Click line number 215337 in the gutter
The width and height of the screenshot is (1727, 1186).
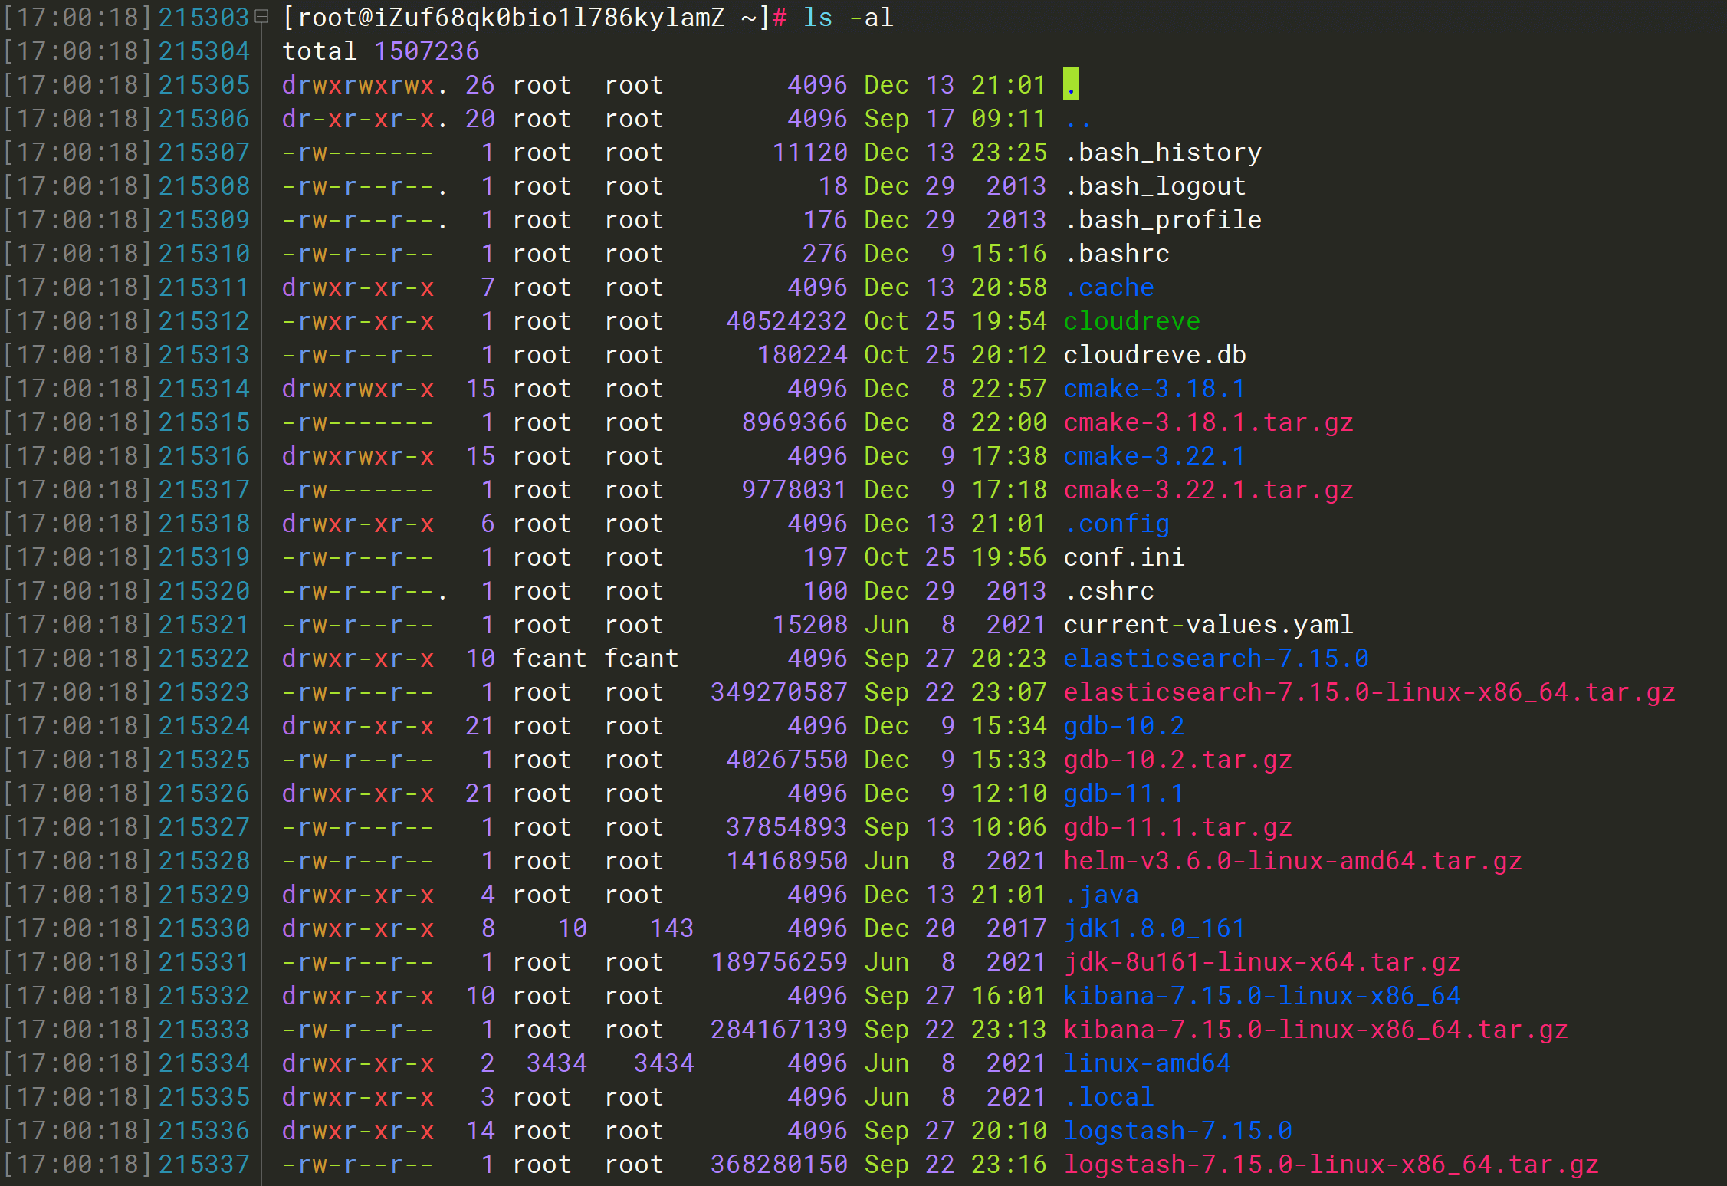[x=204, y=1165]
